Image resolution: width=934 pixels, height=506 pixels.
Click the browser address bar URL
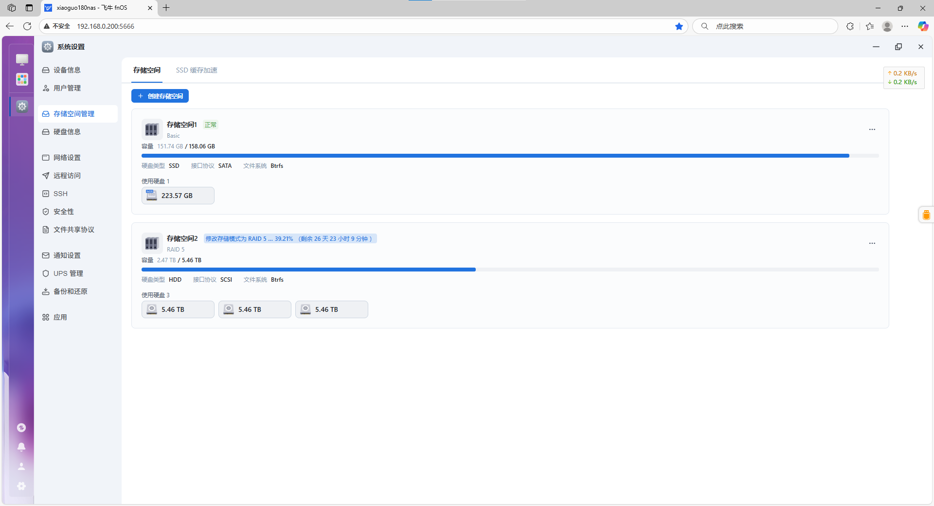(106, 26)
